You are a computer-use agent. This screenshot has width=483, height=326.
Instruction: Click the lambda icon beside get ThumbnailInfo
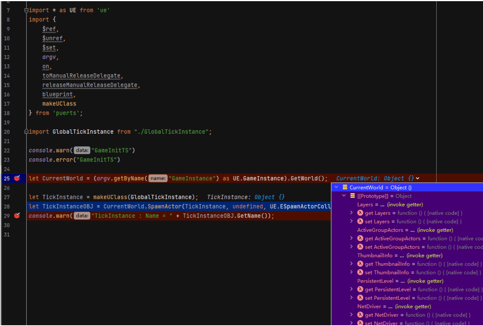360,264
